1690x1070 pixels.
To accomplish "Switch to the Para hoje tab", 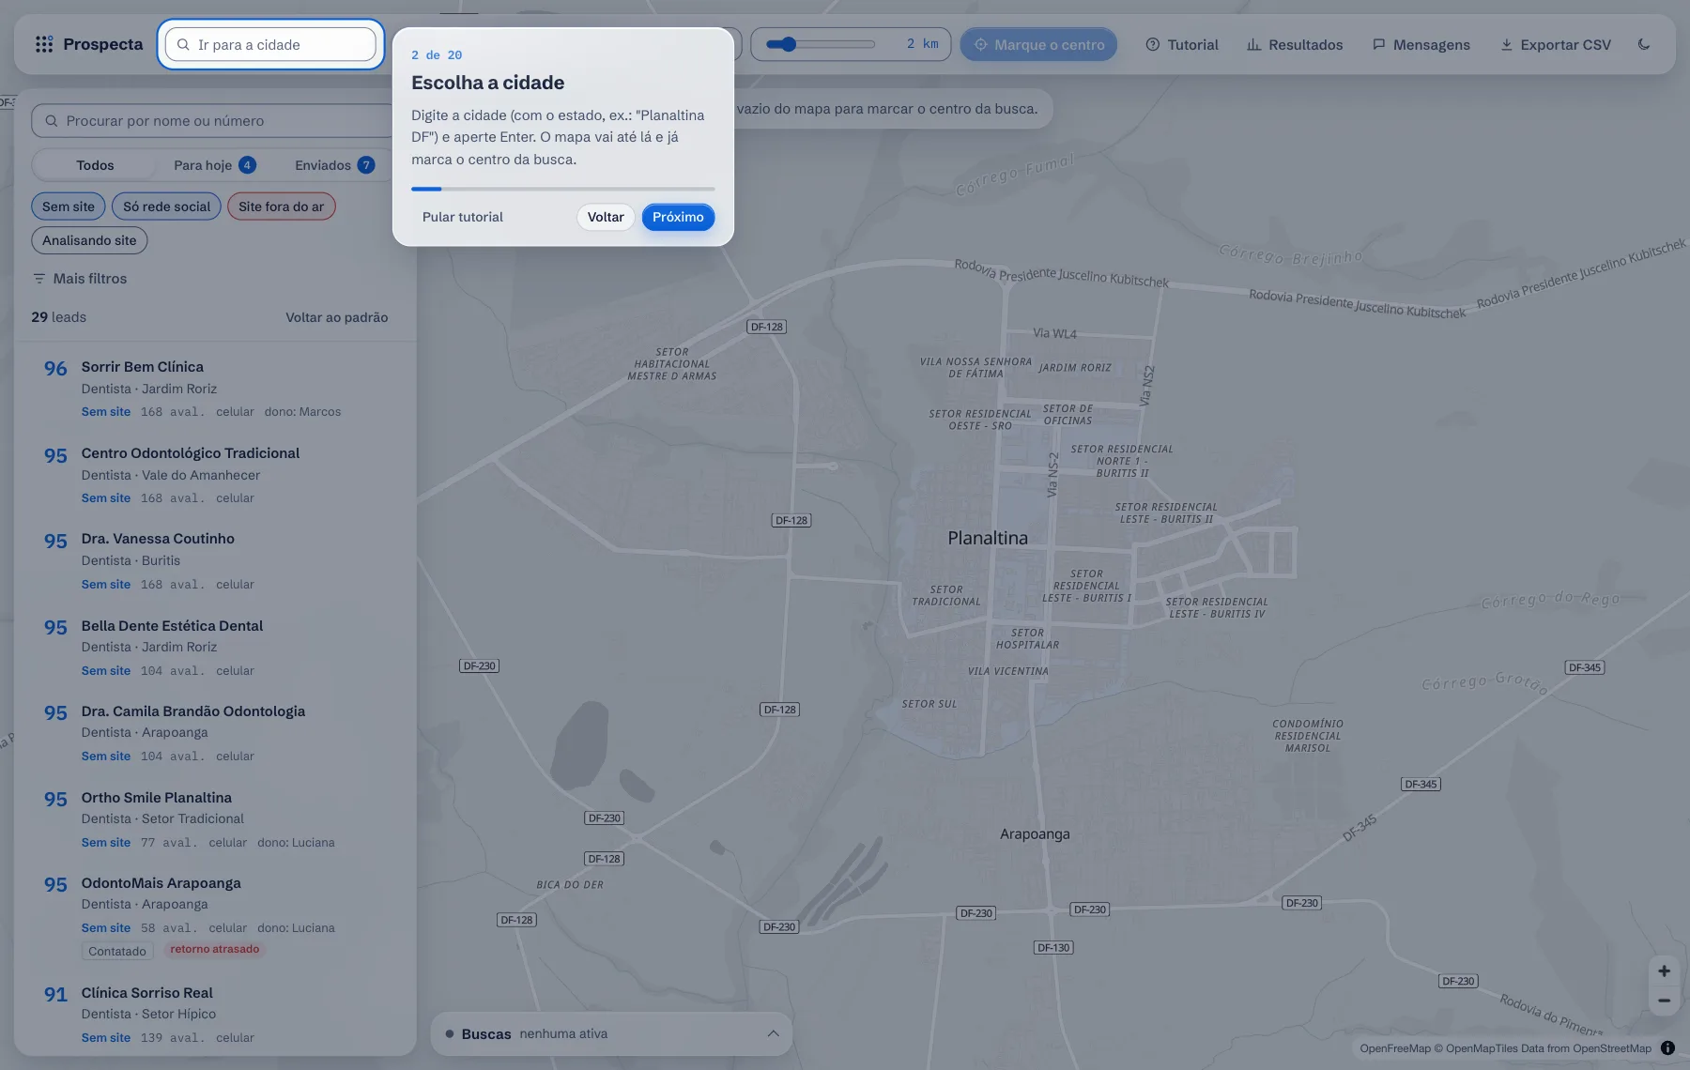I will click(x=215, y=165).
